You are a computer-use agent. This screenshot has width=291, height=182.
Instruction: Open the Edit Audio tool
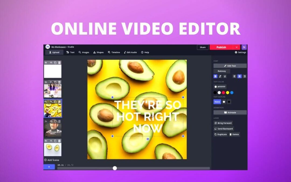coord(130,52)
